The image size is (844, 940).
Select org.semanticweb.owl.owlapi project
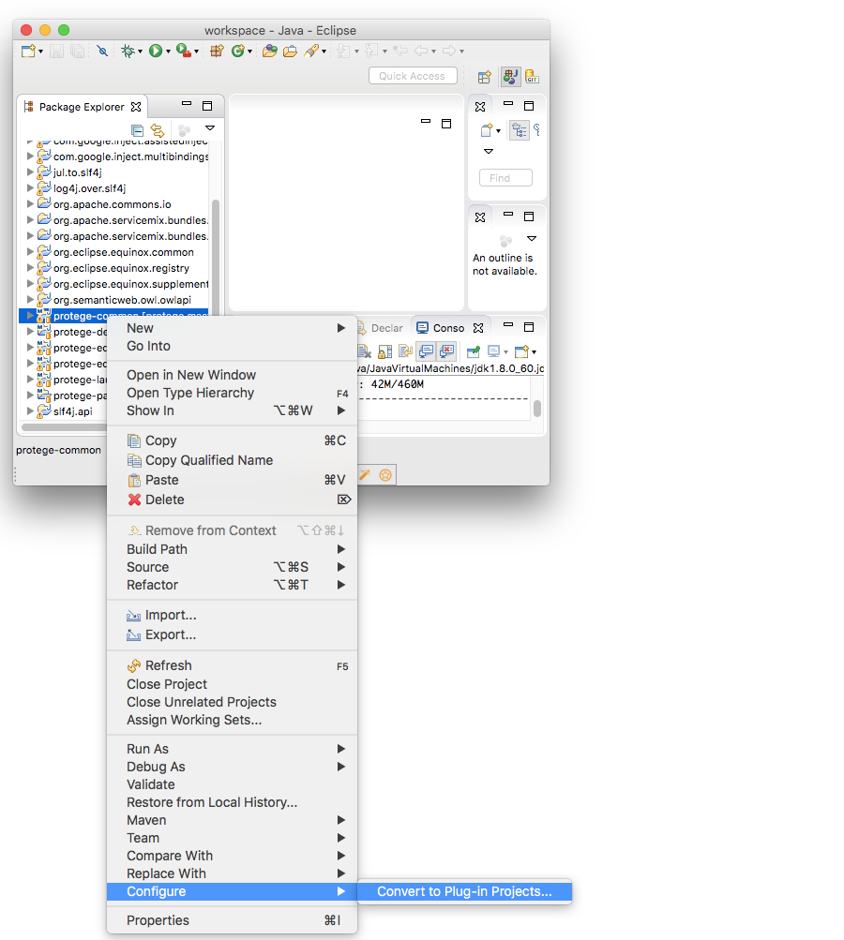[x=122, y=300]
